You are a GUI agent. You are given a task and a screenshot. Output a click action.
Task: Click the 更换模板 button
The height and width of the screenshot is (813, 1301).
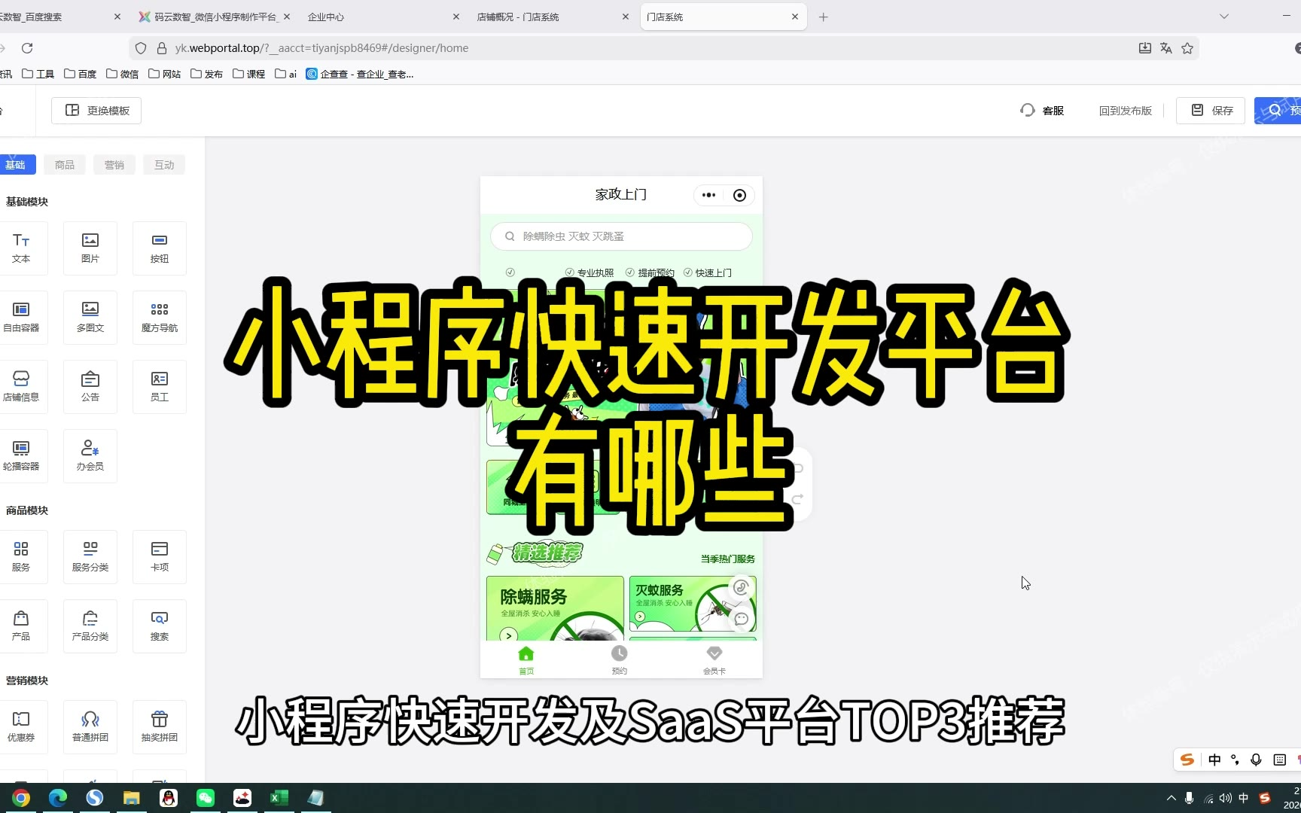97,111
